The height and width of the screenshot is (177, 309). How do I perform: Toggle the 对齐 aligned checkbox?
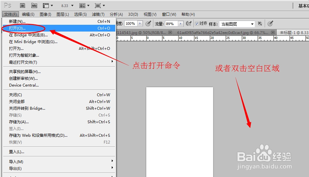[x=197, y=23]
